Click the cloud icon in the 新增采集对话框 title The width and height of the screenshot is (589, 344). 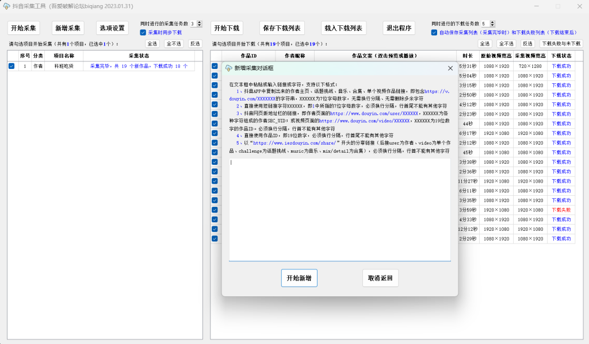point(228,68)
